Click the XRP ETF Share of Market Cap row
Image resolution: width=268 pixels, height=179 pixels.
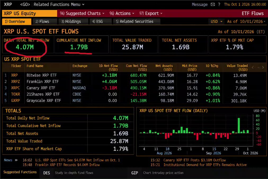(68, 149)
